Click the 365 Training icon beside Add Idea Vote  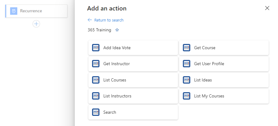96,48
